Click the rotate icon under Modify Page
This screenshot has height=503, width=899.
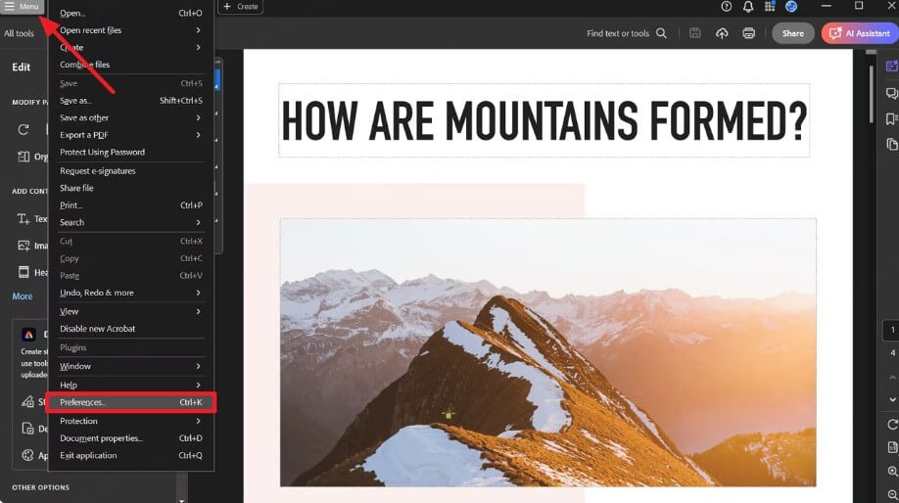tap(24, 129)
